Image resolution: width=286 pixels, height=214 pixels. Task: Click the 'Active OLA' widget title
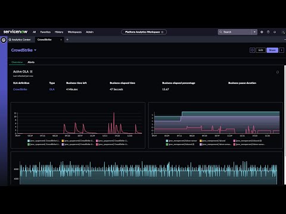21,71
